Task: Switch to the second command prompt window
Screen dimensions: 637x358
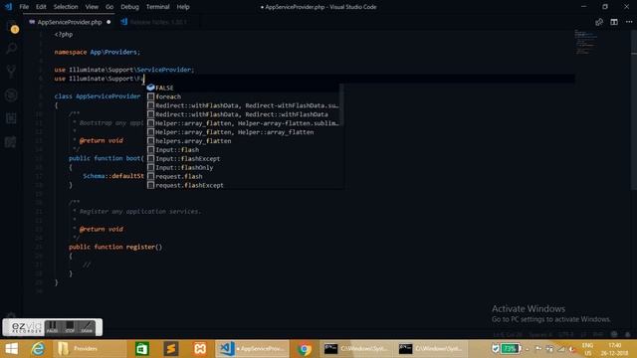Action: pos(431,349)
